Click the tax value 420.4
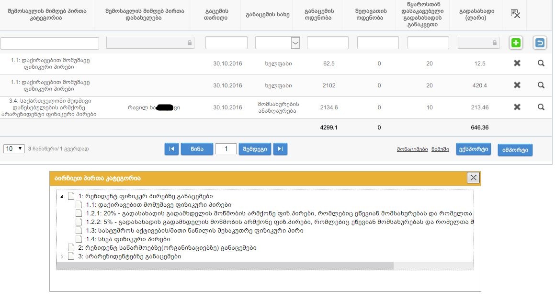The image size is (555, 298). [x=480, y=85]
